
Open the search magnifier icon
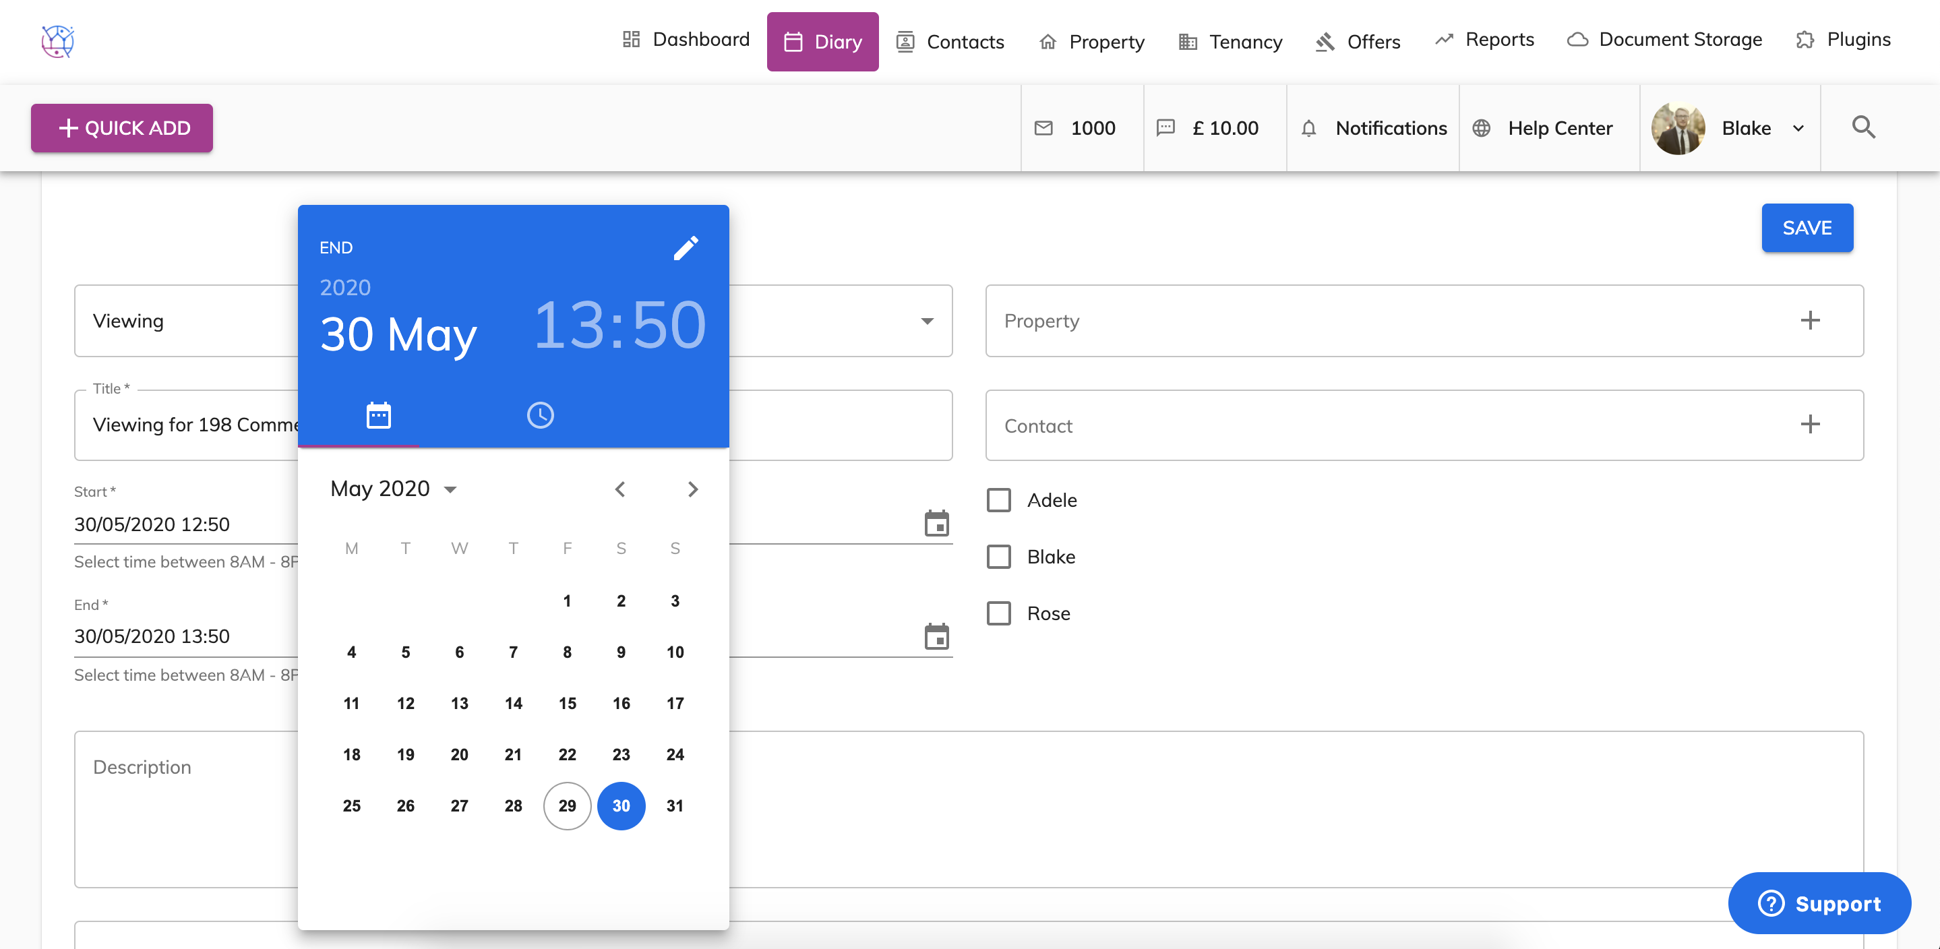(x=1863, y=127)
